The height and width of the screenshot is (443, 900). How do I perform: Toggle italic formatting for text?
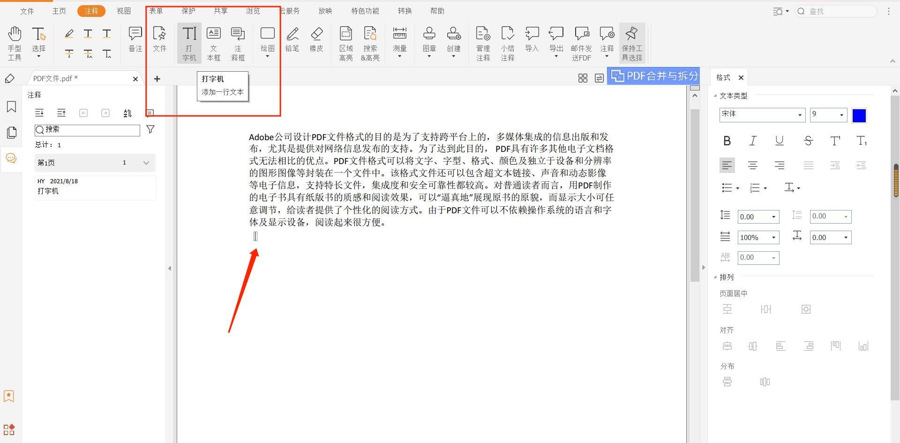click(753, 141)
